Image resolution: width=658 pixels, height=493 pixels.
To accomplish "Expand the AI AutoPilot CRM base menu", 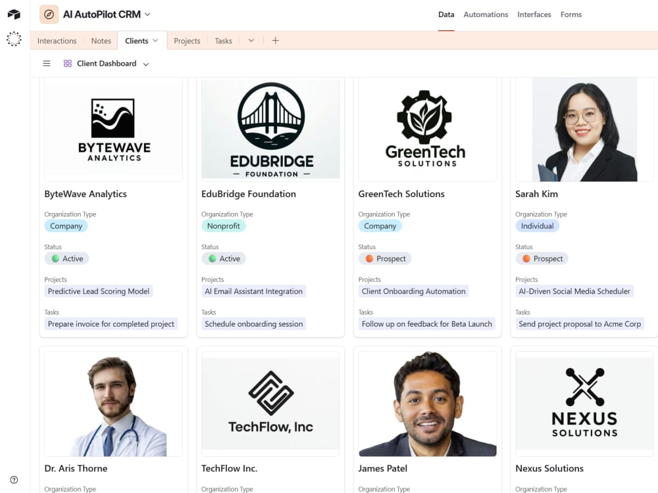I will click(x=147, y=14).
